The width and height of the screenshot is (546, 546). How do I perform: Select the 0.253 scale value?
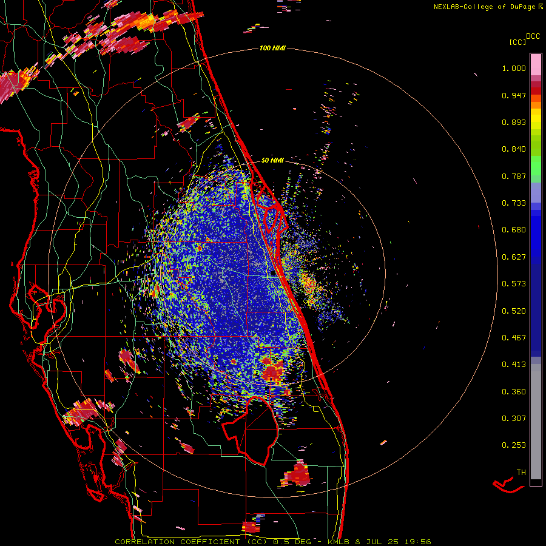point(514,445)
